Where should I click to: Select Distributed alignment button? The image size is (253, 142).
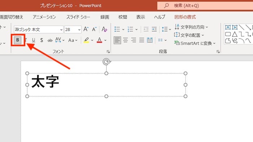pos(150,40)
